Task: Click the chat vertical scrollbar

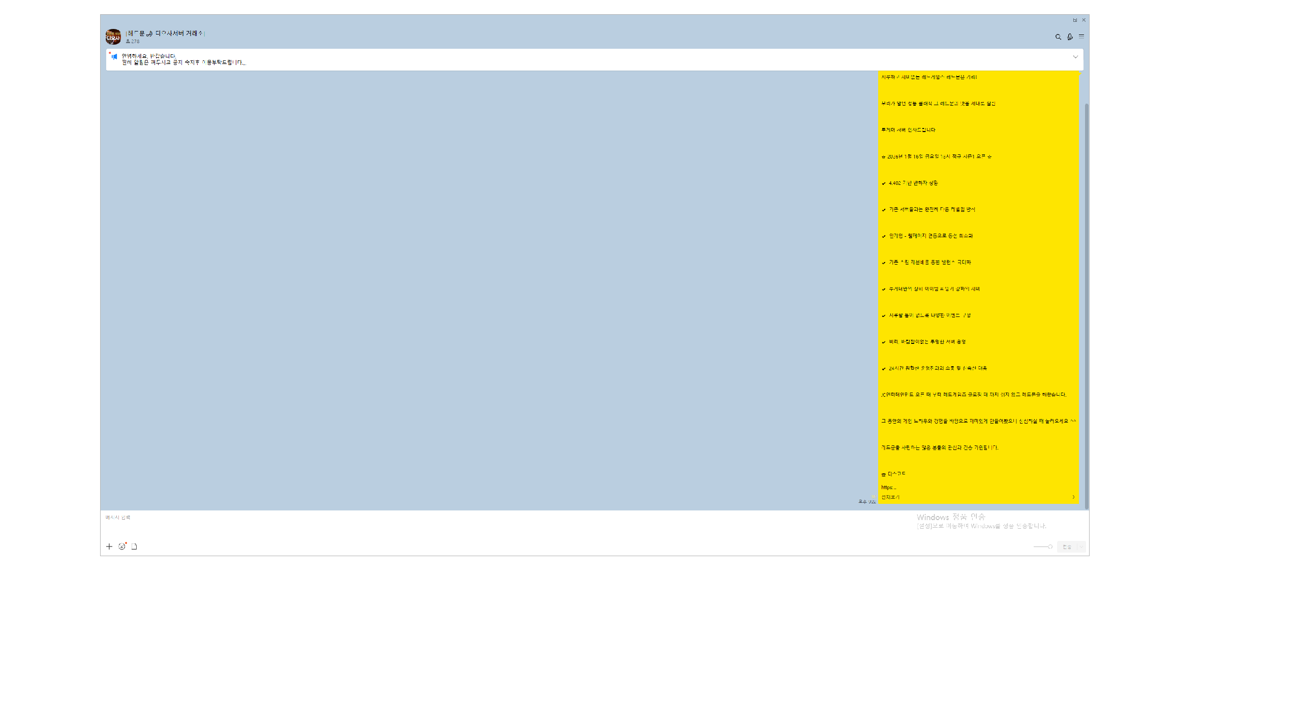Action: click(x=1087, y=305)
